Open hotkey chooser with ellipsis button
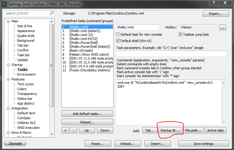The width and height of the screenshot is (234, 150). click(223, 28)
